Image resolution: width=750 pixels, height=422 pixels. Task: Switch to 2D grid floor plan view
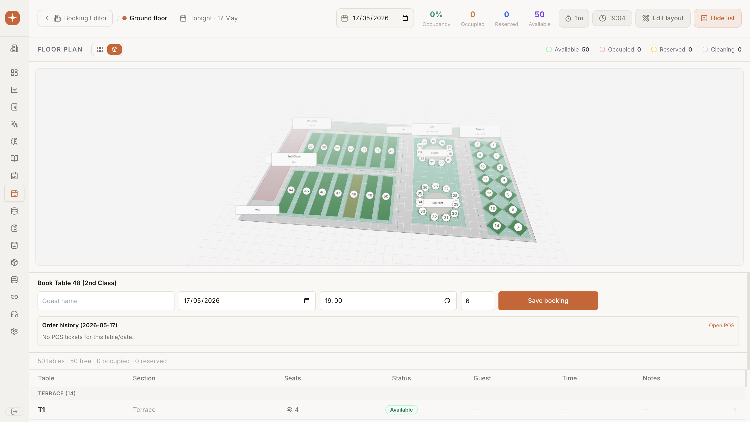(x=100, y=49)
